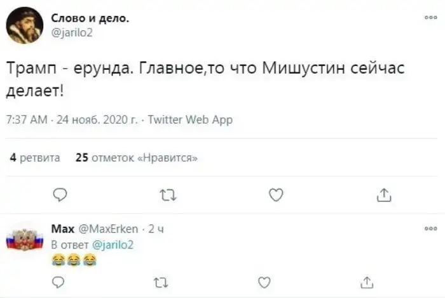445x298 pixels.
Task: Open the more options menu on main tweet
Action: pos(429,18)
